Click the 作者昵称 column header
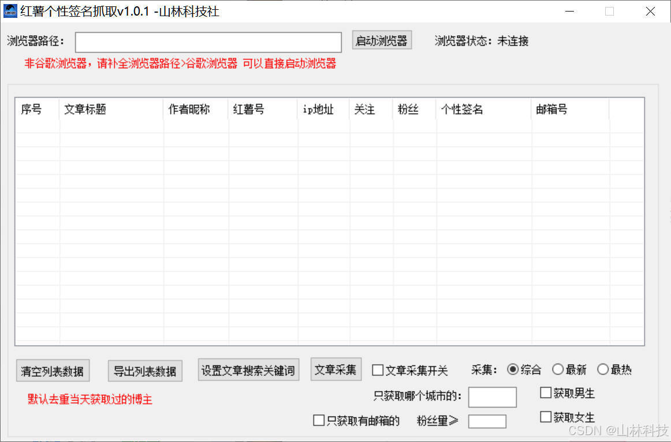The height and width of the screenshot is (442, 671). [x=196, y=110]
